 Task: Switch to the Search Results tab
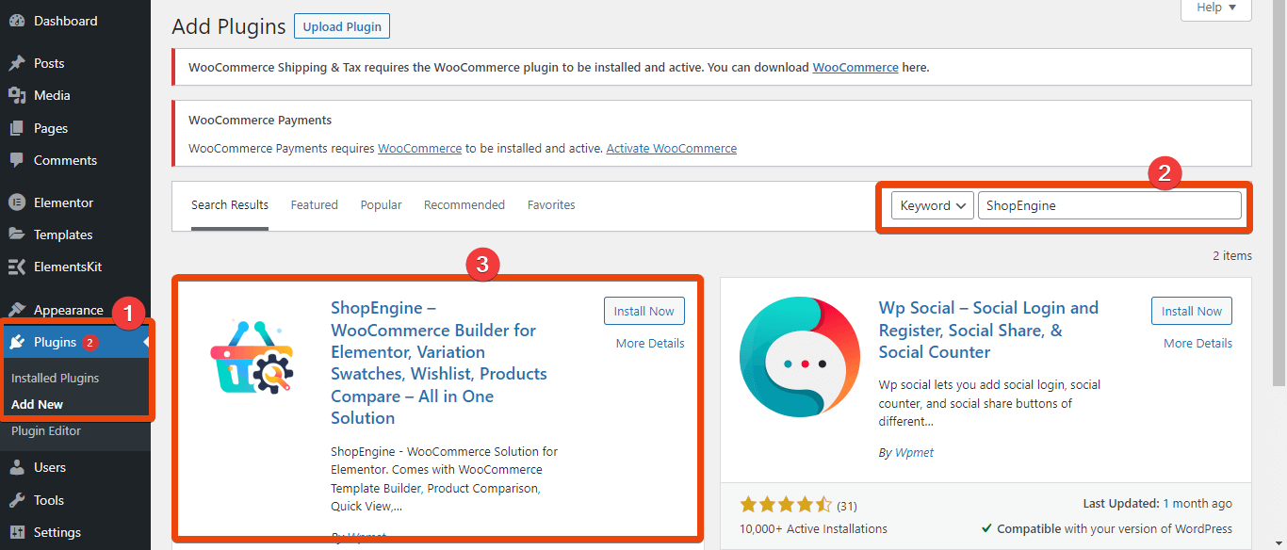pyautogui.click(x=230, y=205)
